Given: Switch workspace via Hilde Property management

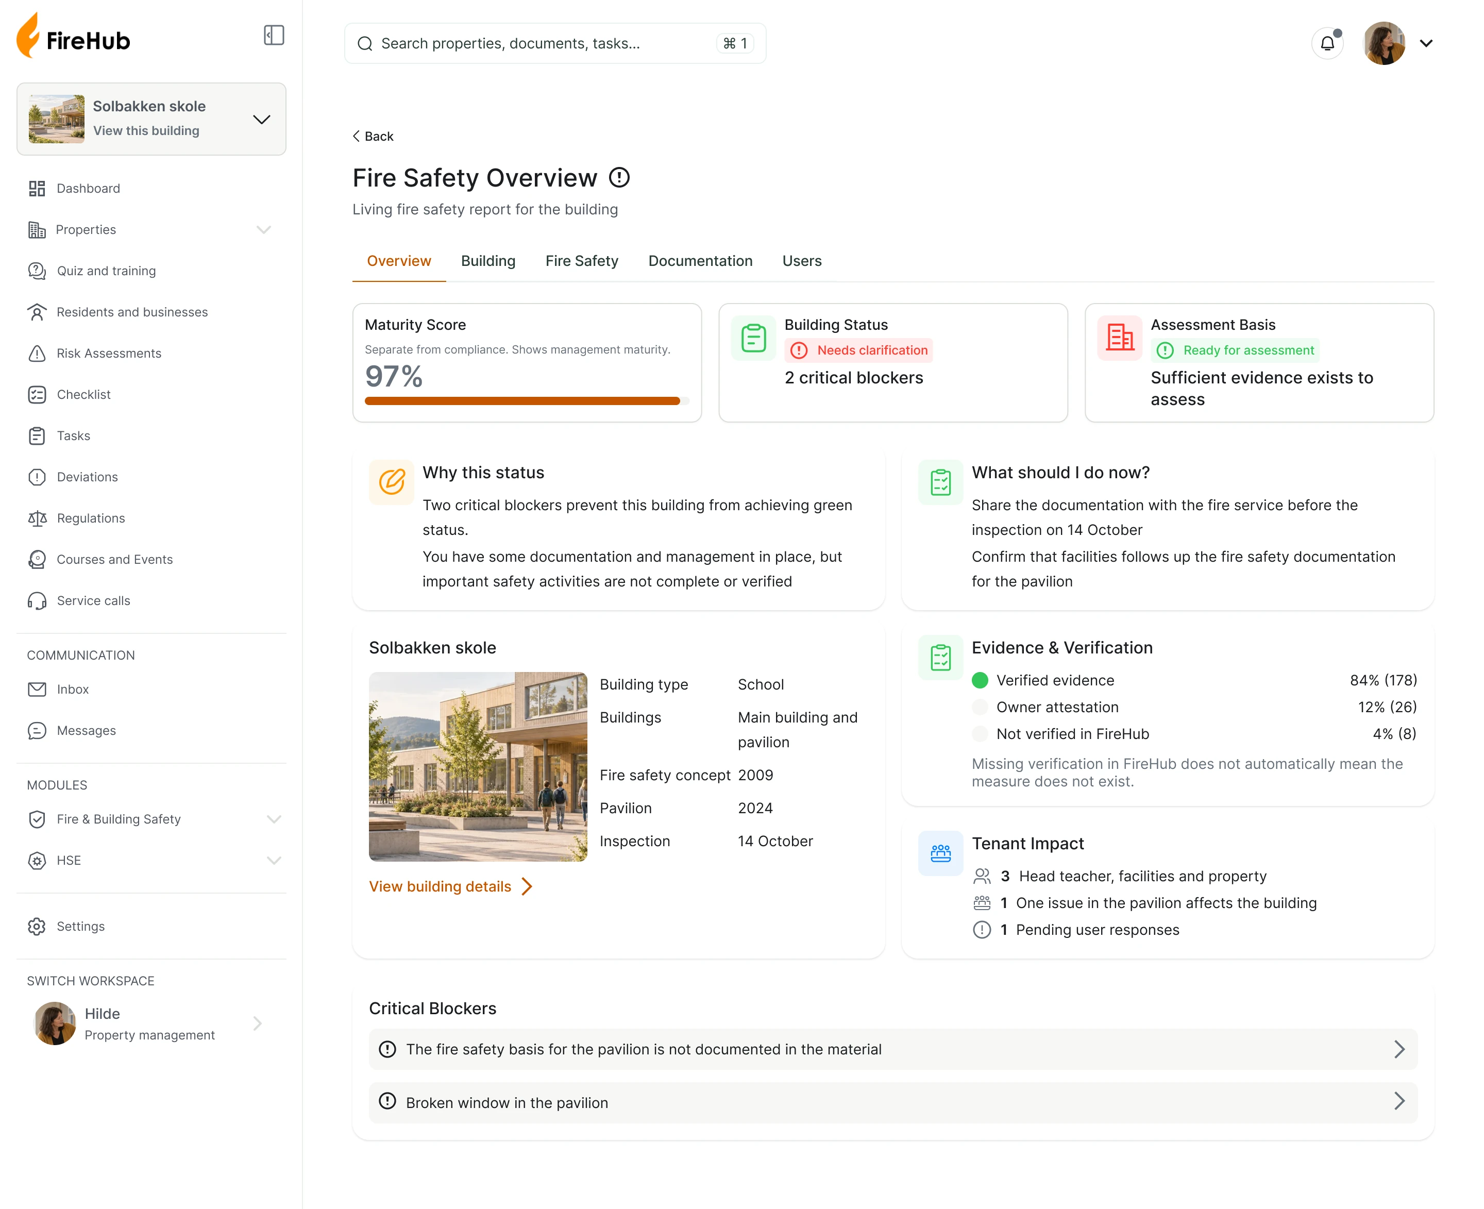Looking at the screenshot, I should (151, 1025).
